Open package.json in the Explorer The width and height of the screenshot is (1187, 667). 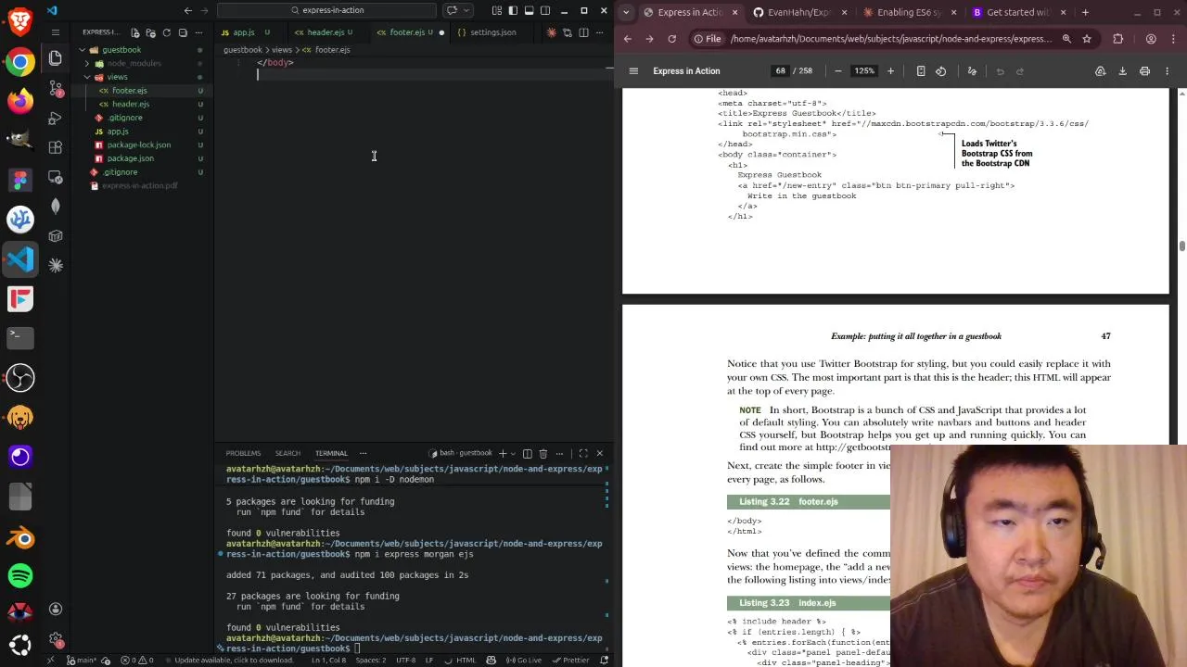point(130,158)
